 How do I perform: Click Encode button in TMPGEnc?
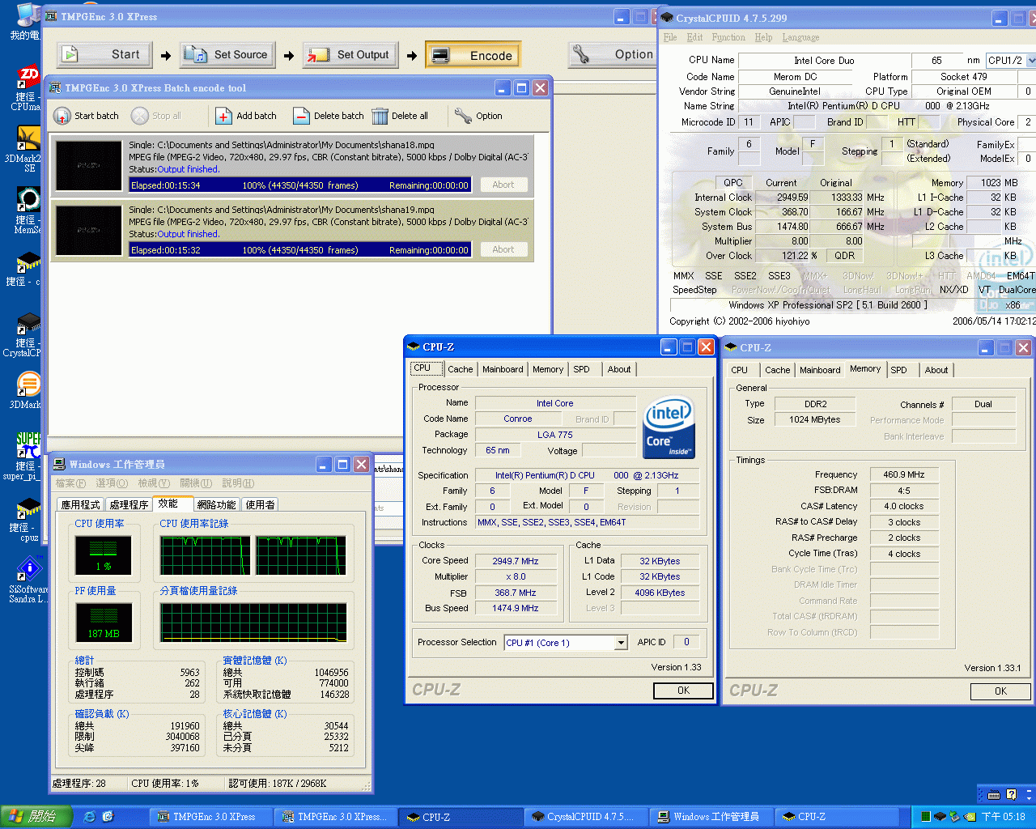coord(473,55)
